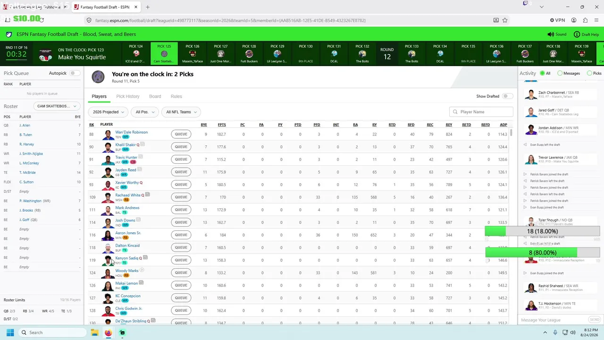
Task: Click the Pick 132 The Bolts logo
Action: click(362, 54)
